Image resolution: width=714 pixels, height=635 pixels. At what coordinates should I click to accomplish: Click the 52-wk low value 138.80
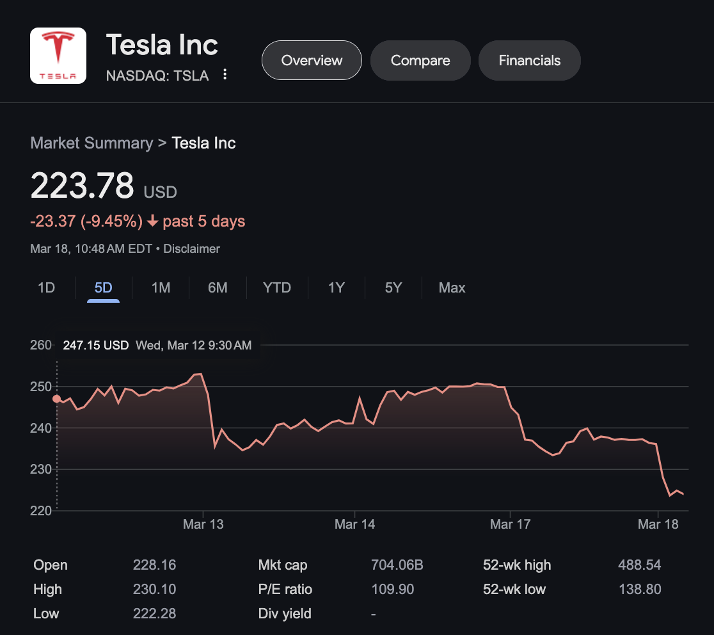639,589
